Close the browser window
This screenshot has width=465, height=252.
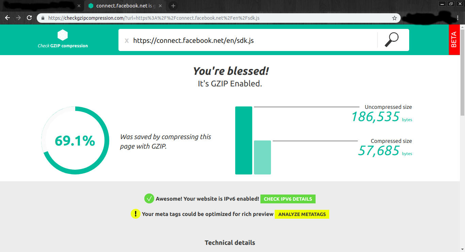[x=460, y=4]
